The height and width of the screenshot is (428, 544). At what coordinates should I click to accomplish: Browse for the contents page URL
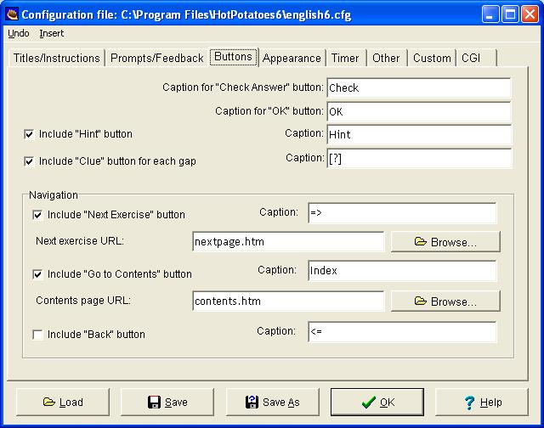click(x=445, y=301)
